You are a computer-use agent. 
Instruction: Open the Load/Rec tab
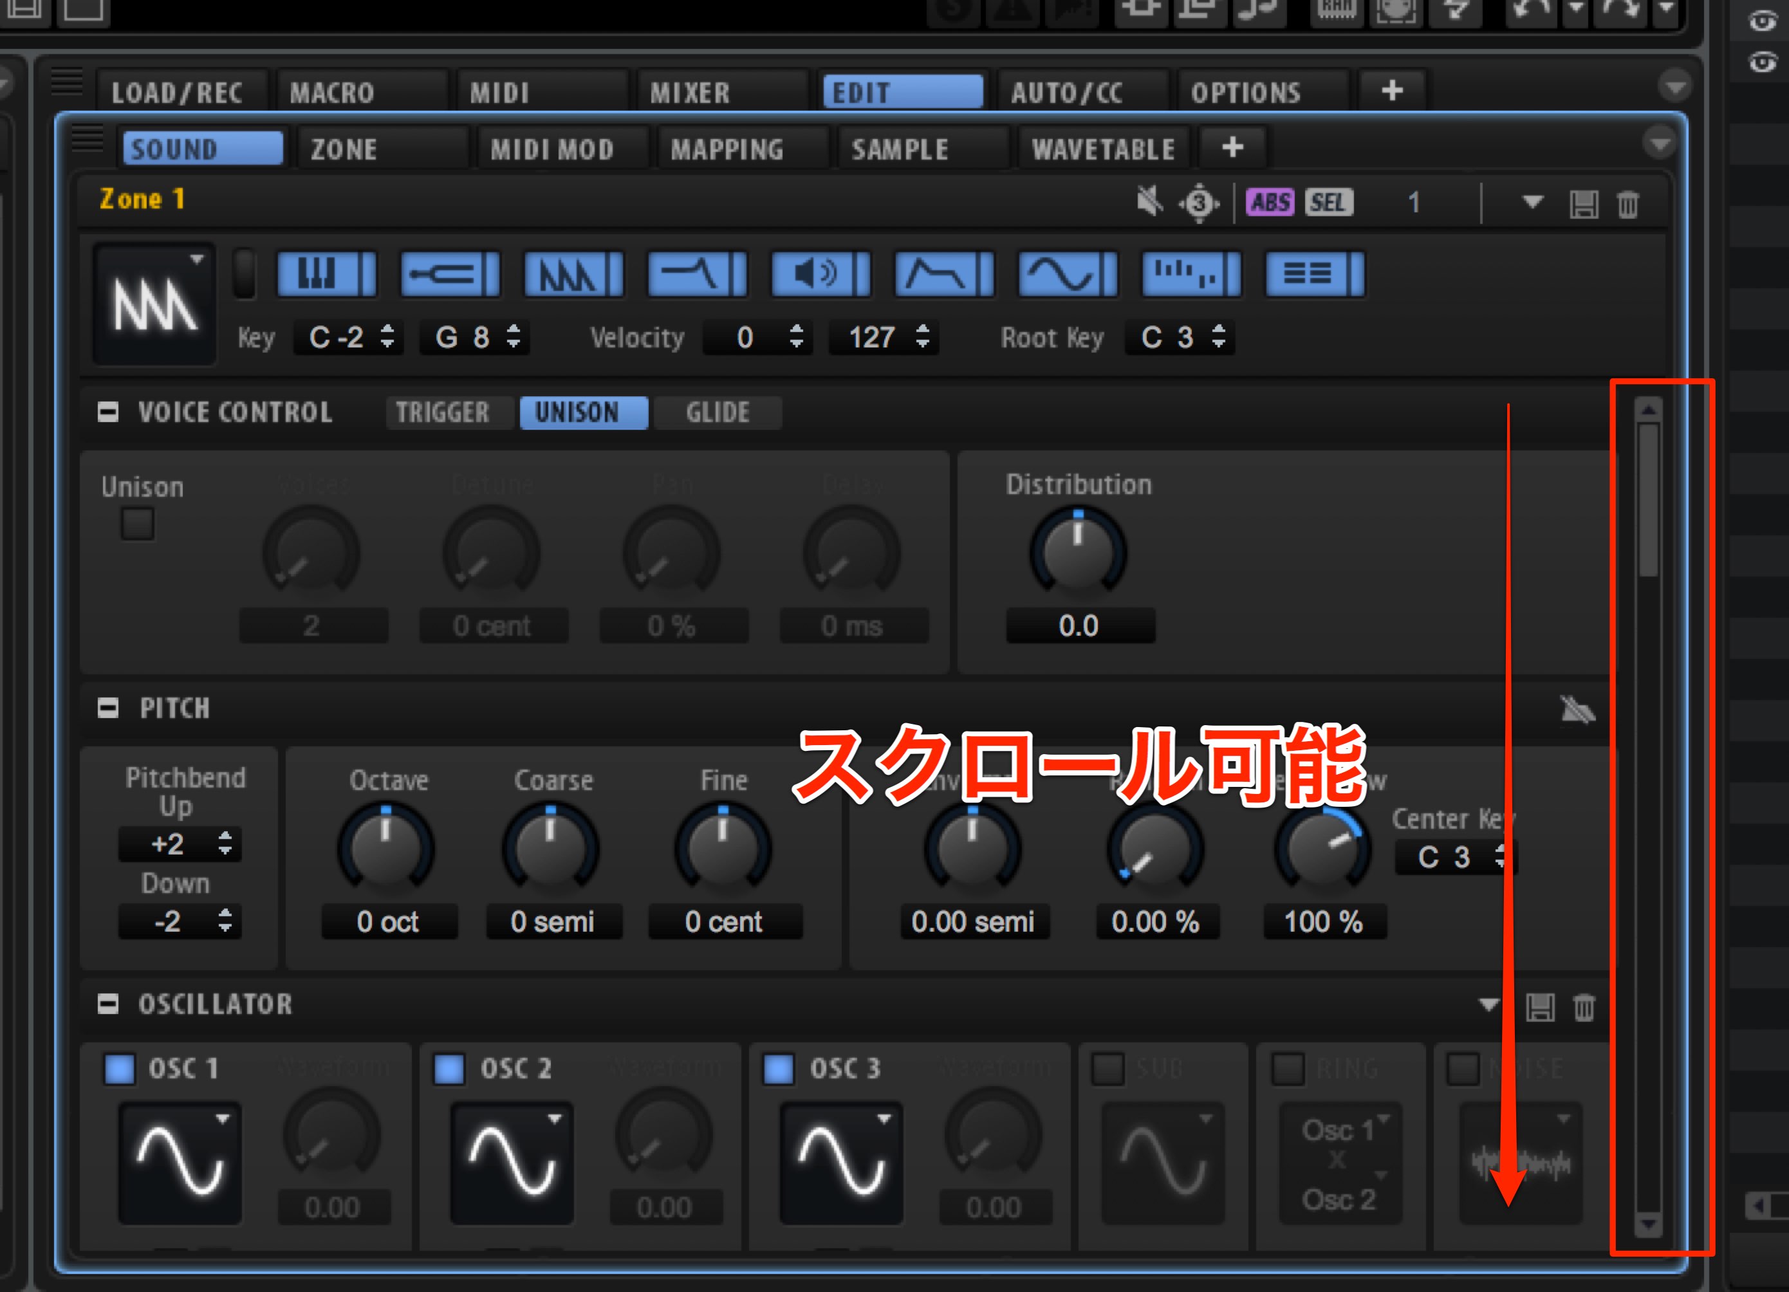click(183, 92)
